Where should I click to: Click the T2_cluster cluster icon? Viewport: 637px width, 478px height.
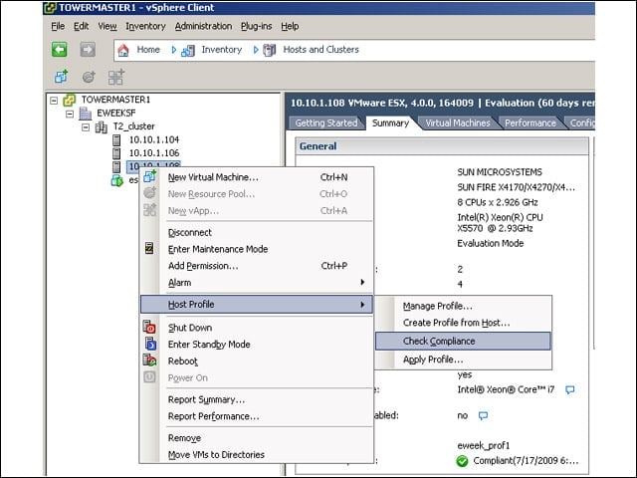tap(102, 126)
